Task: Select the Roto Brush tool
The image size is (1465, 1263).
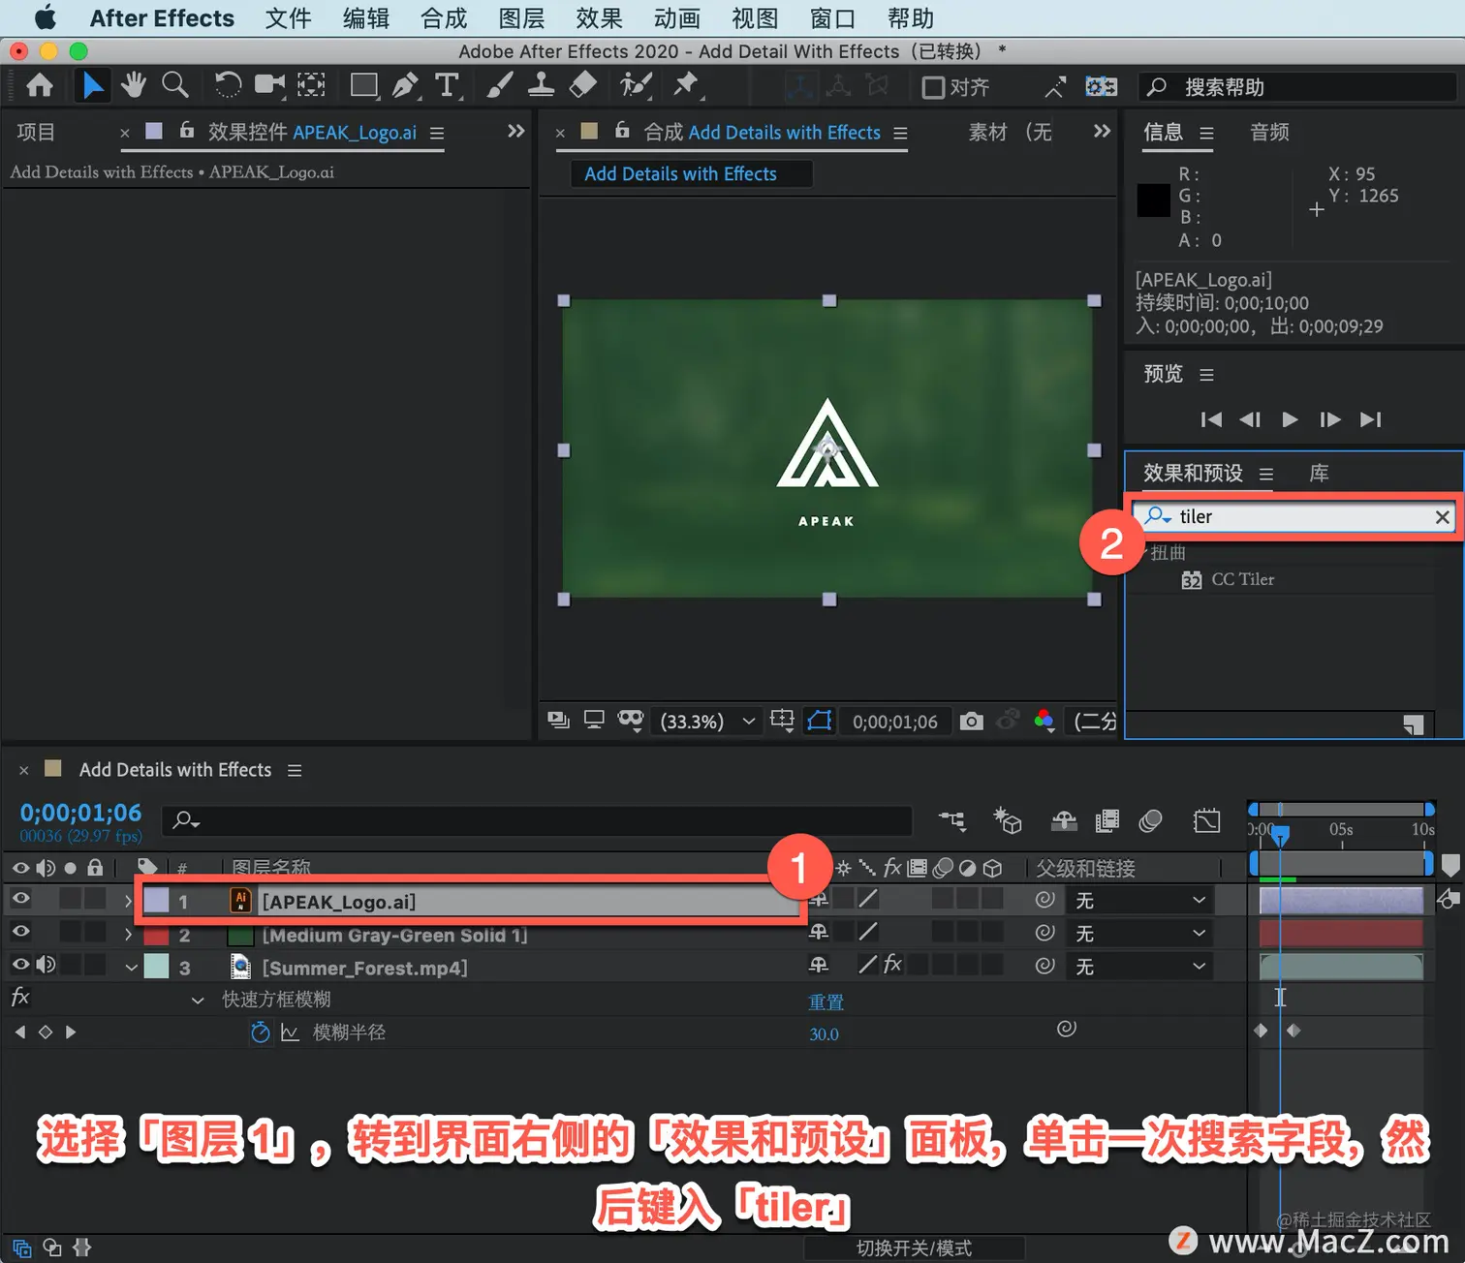Action: [636, 86]
